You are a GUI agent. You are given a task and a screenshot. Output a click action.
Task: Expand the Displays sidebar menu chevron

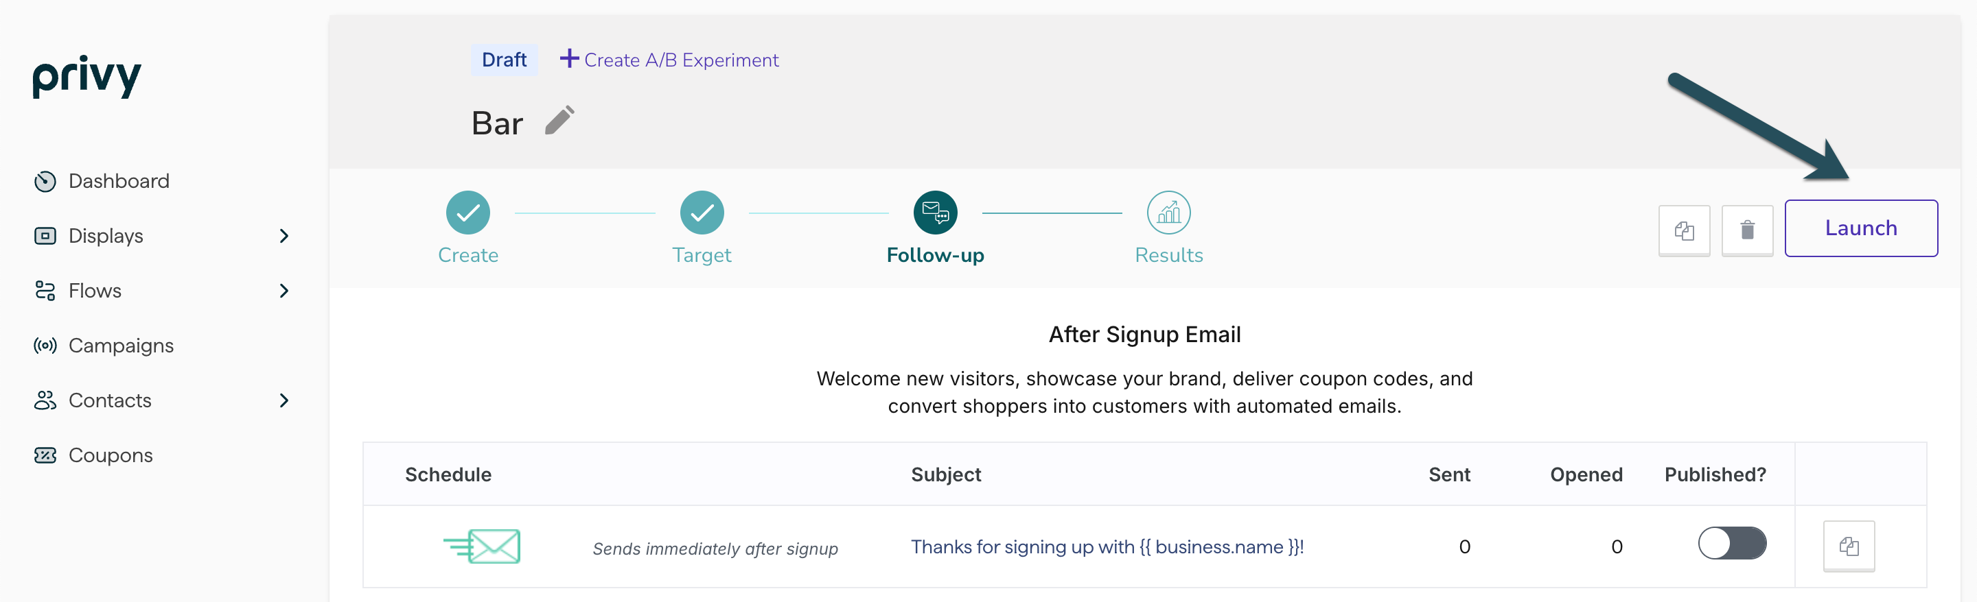(284, 235)
